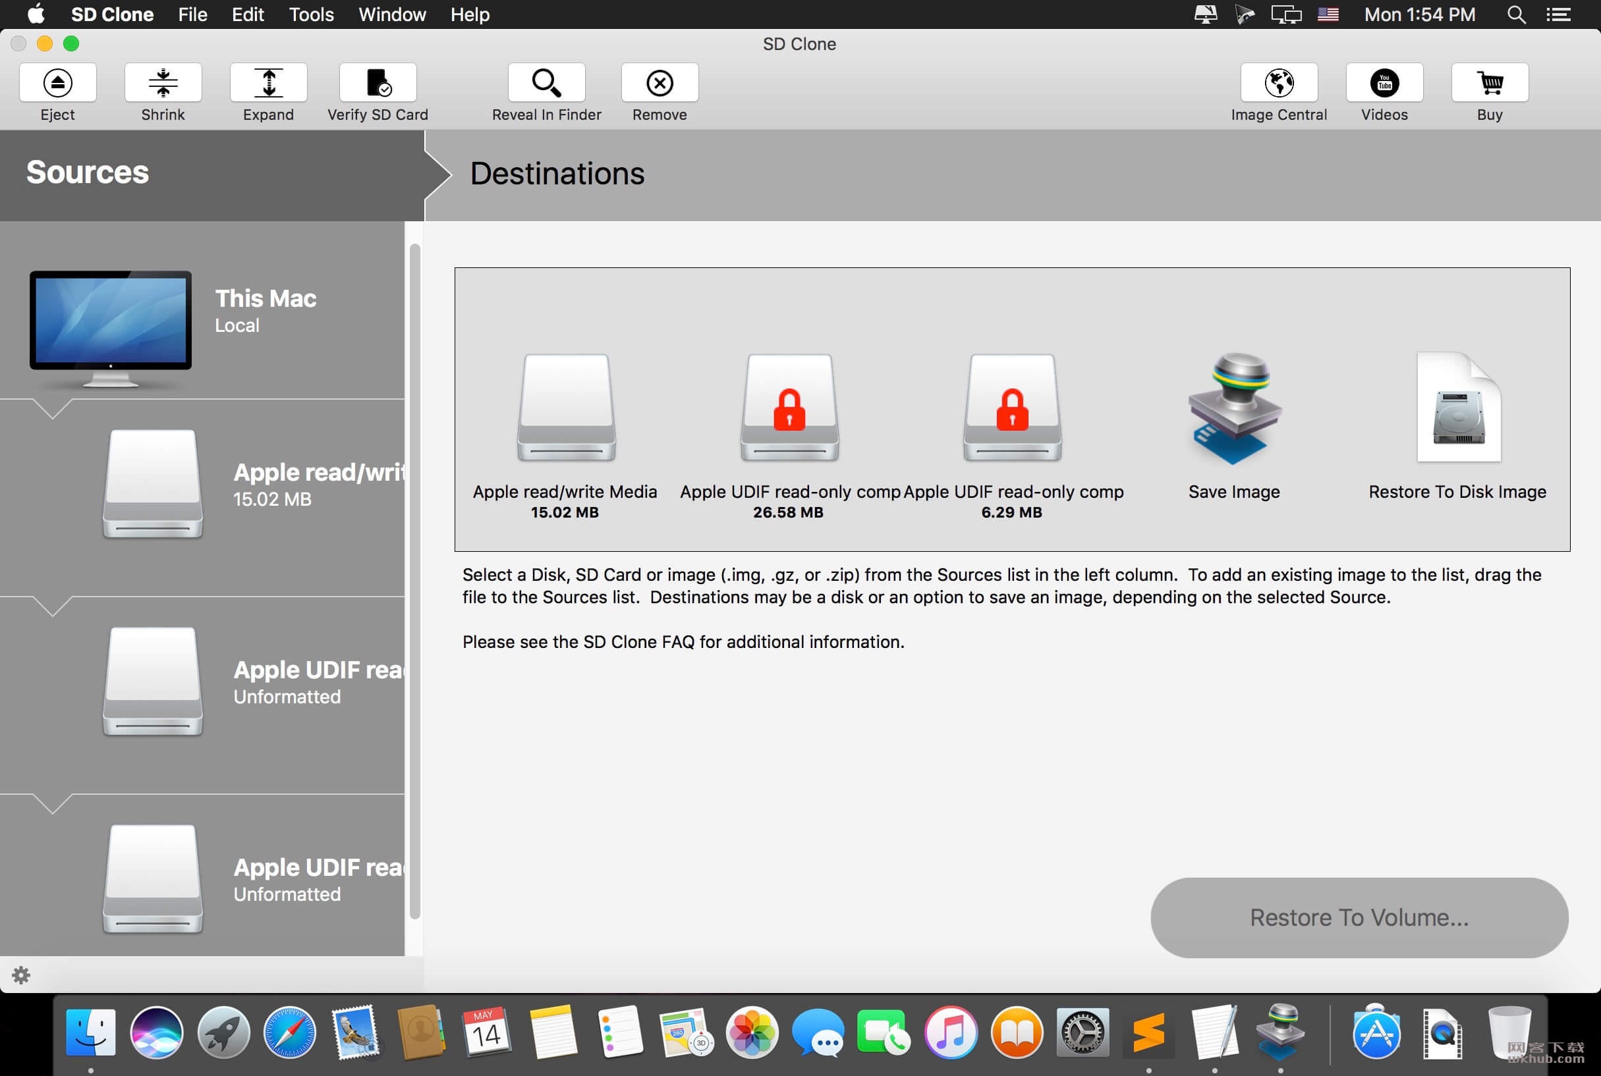Select the Expand tool

tap(268, 82)
